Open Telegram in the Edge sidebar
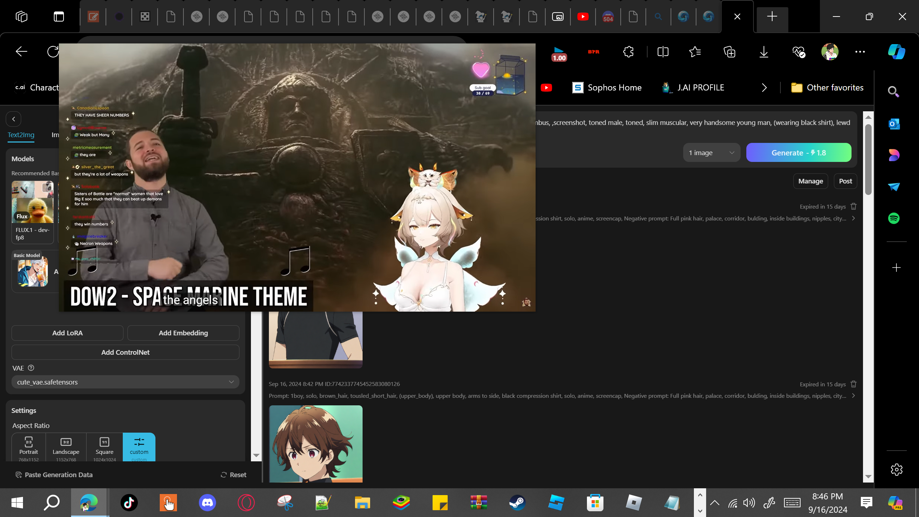 tap(894, 187)
